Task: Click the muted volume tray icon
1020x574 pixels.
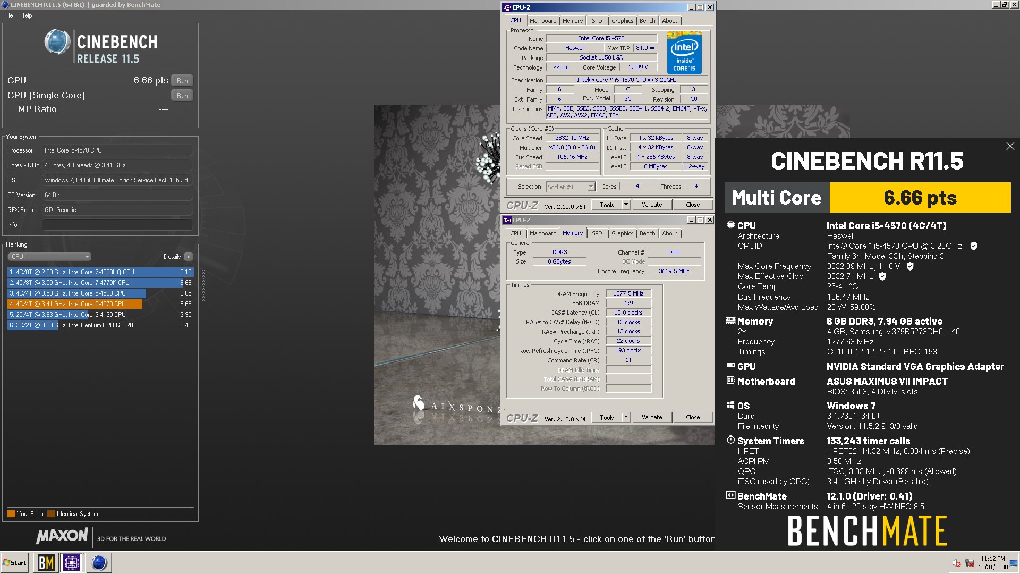Action: (x=956, y=563)
